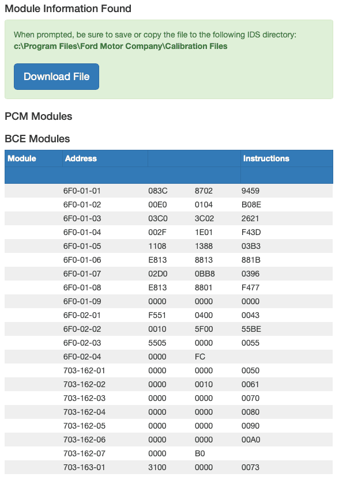Select the Address column header
Screen dimensions: 339x477
[x=81, y=158]
